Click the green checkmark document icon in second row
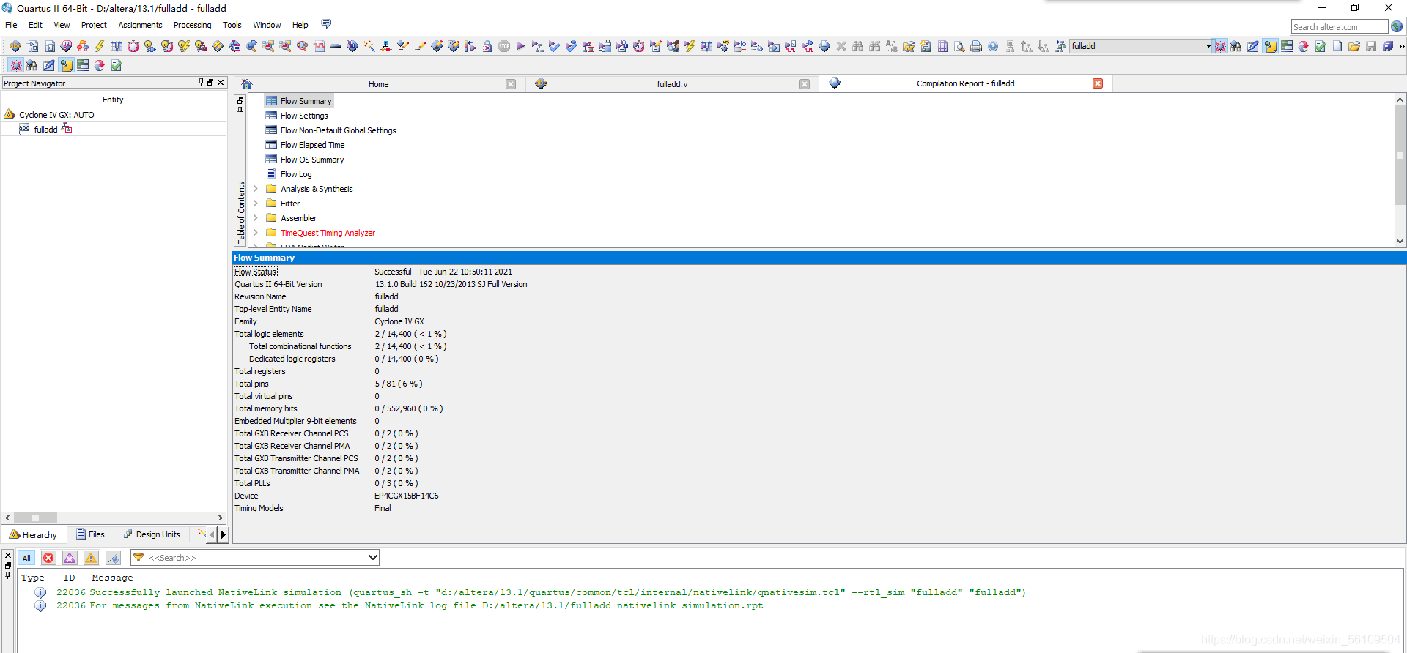This screenshot has height=653, width=1407. point(117,65)
